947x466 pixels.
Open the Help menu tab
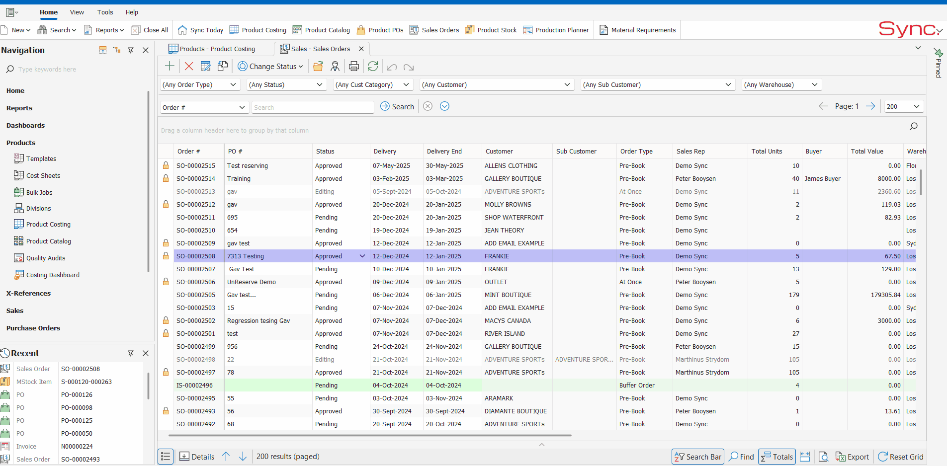point(132,12)
